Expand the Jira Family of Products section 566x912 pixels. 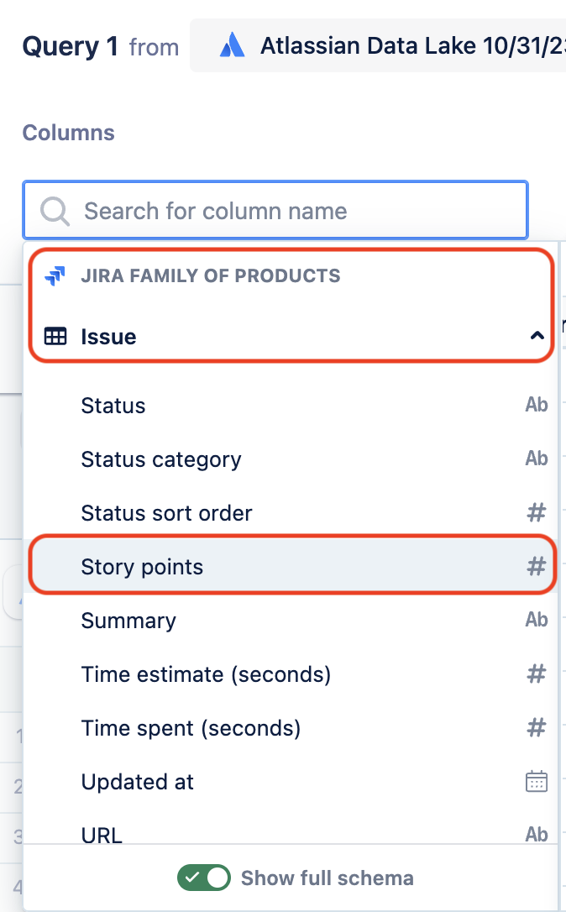[210, 275]
